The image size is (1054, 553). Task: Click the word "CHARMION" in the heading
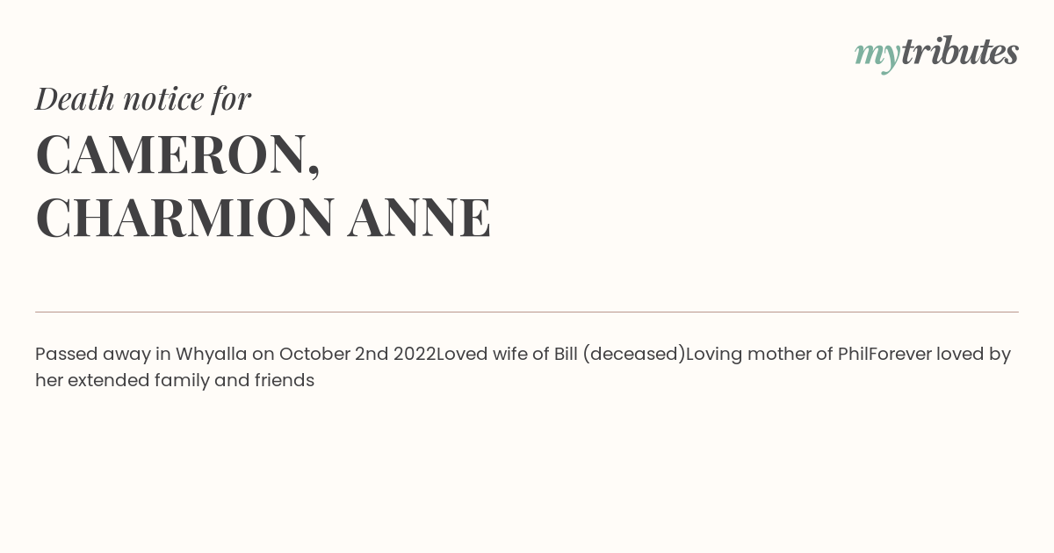point(184,218)
